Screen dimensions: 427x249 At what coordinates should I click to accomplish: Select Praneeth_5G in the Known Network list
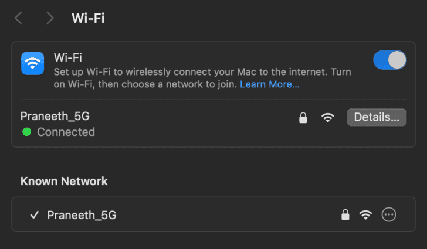tap(82, 215)
